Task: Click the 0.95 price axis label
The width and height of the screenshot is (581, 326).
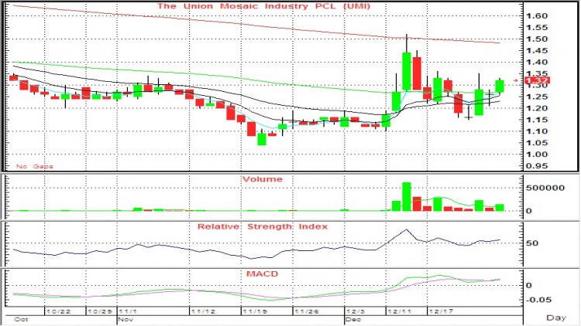Action: pos(537,166)
